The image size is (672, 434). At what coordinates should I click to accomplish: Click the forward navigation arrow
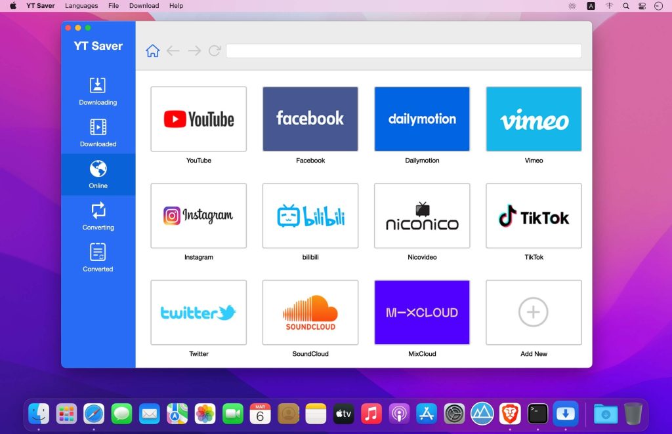(x=194, y=50)
